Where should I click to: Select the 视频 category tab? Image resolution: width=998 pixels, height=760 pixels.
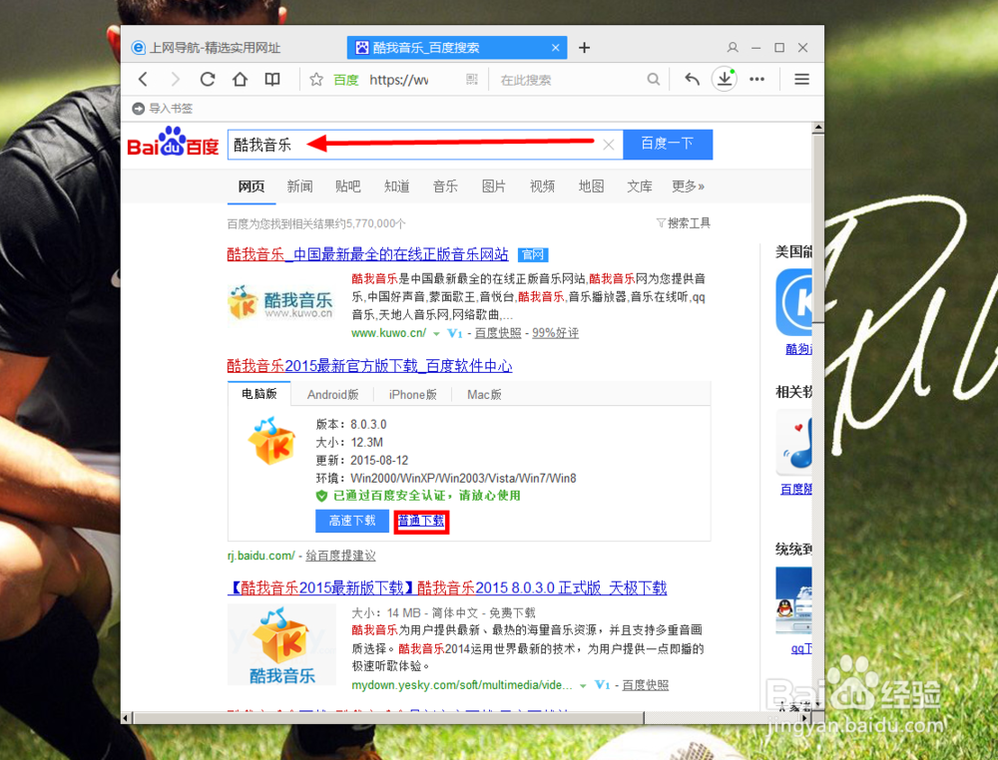542,187
